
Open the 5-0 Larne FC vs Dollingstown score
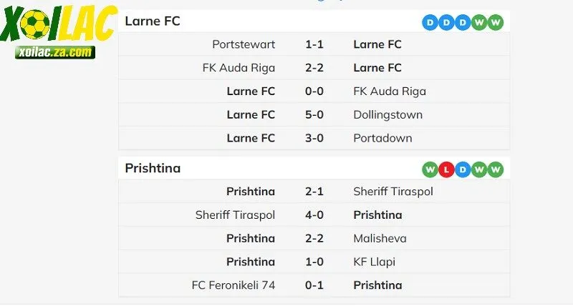pyautogui.click(x=314, y=114)
